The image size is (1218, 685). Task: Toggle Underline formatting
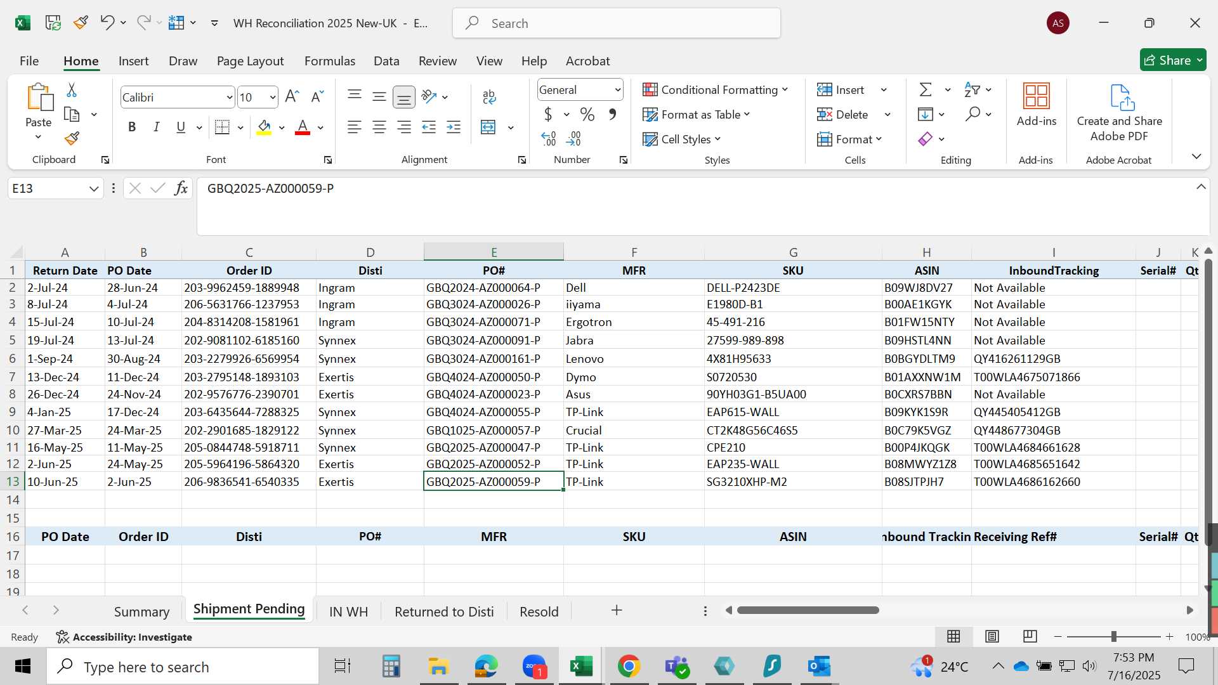(x=181, y=127)
